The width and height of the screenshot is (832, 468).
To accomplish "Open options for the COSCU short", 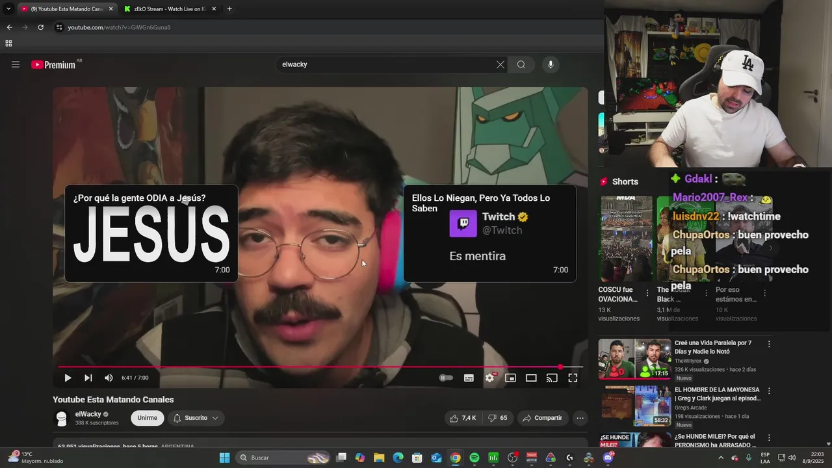I will tap(647, 293).
